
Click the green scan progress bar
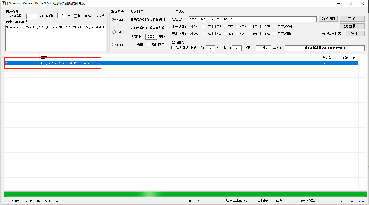click(x=185, y=194)
